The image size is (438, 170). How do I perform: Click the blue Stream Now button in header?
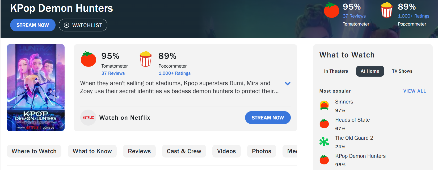coord(33,25)
